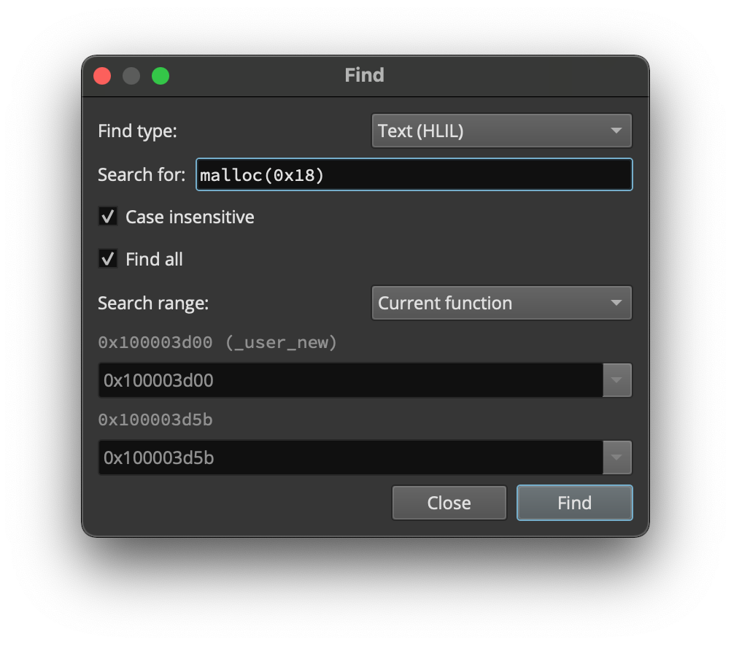Click the Close button
Image resolution: width=731 pixels, height=645 pixels.
(449, 503)
